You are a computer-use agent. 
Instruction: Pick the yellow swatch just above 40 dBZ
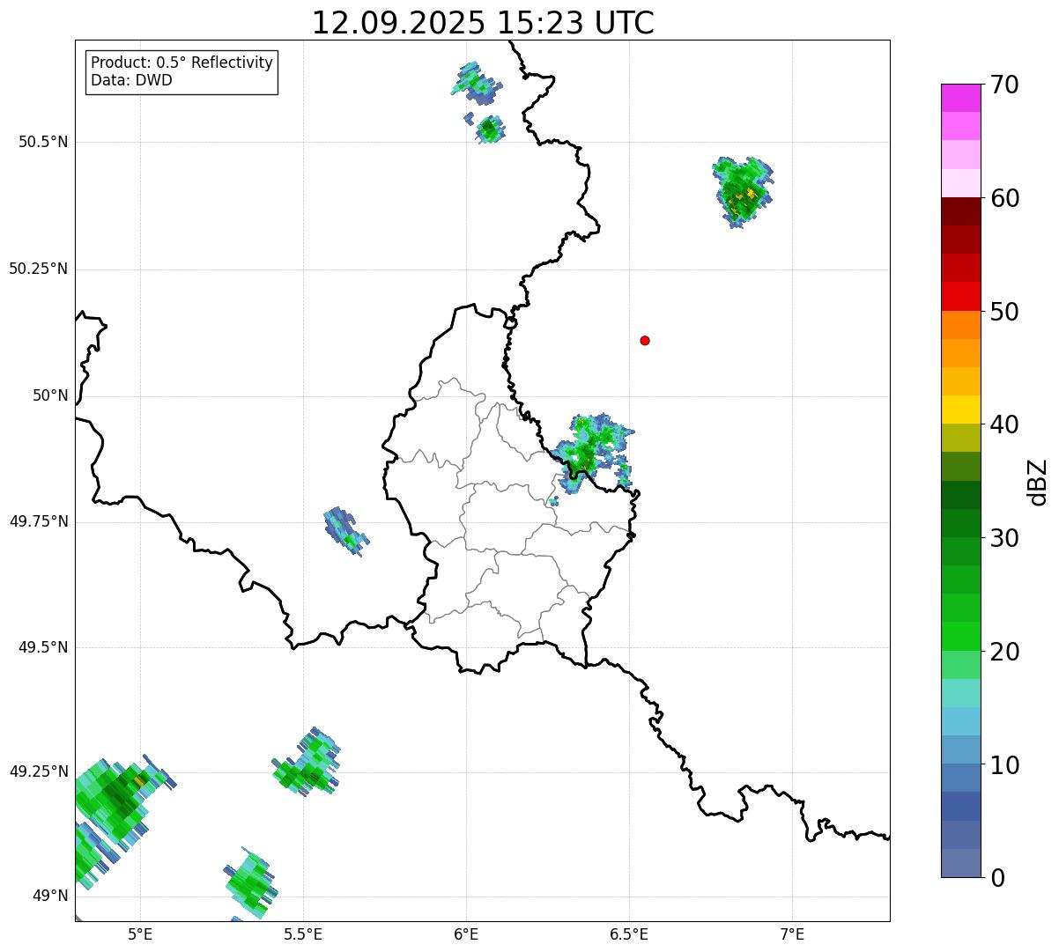960,410
